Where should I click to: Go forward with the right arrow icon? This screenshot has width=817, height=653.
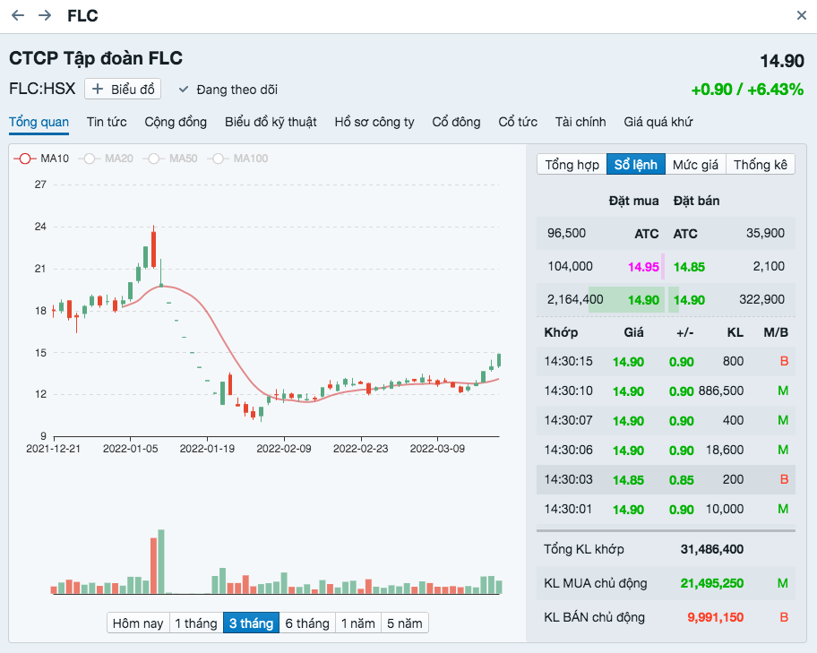45,15
